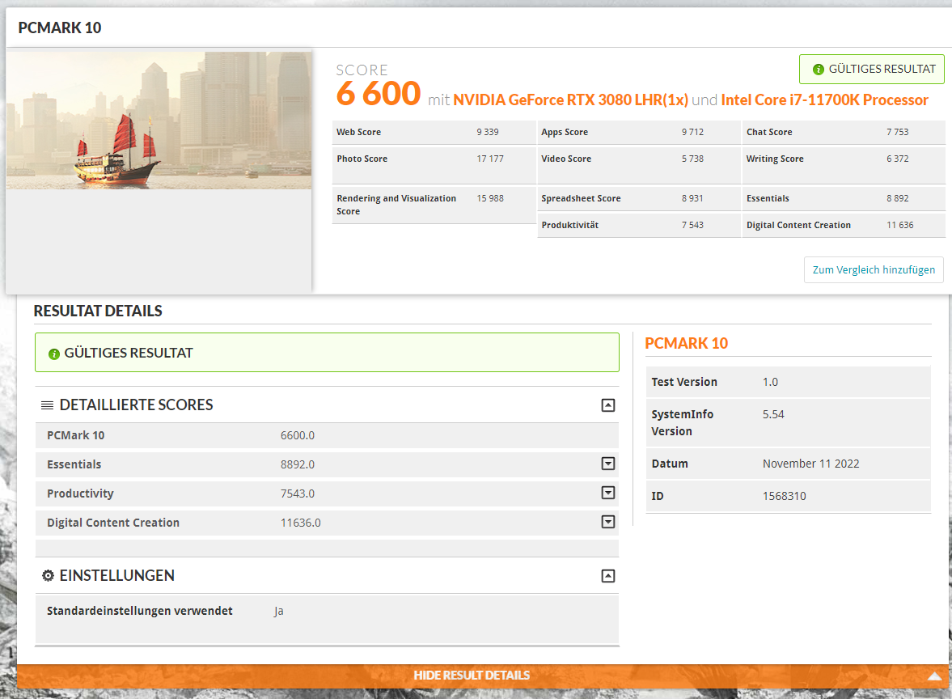Click the Spreadsheet Score value 8 931
Screen dimensions: 952x699
692,198
